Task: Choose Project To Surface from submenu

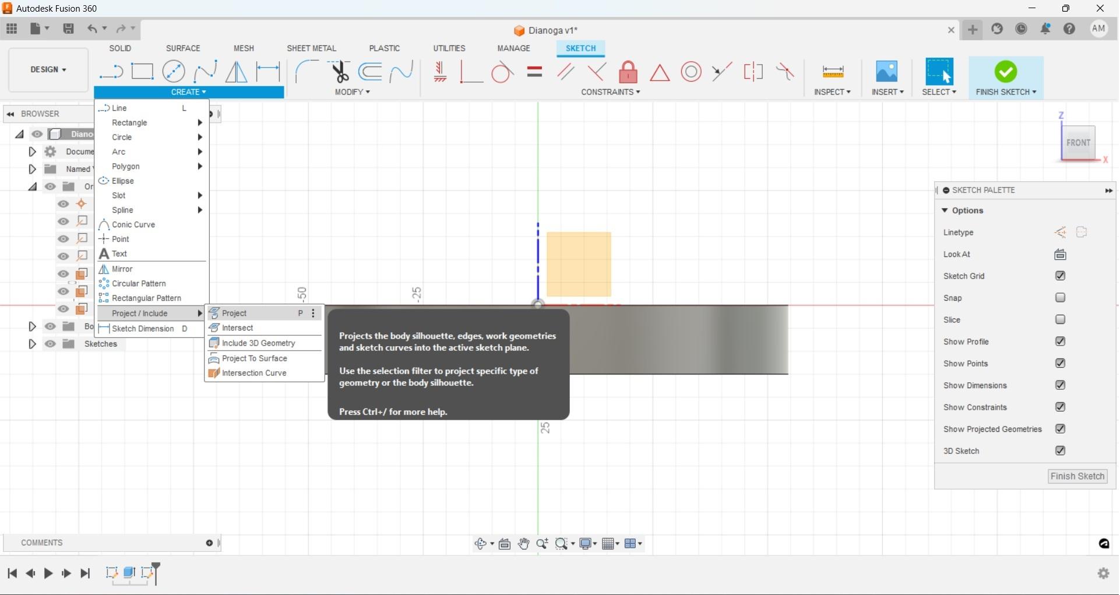Action: (x=265, y=358)
